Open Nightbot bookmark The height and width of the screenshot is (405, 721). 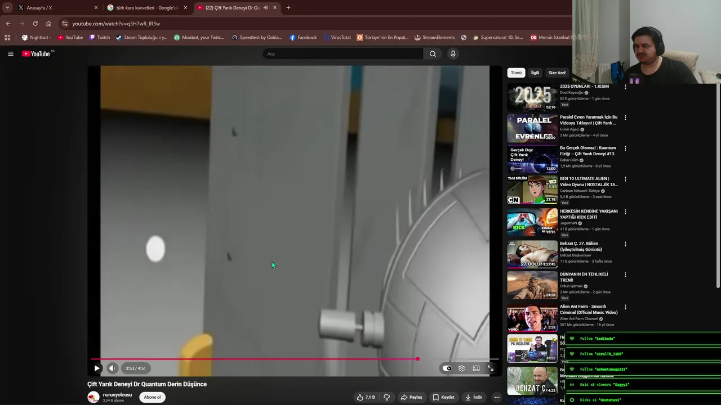tap(36, 38)
